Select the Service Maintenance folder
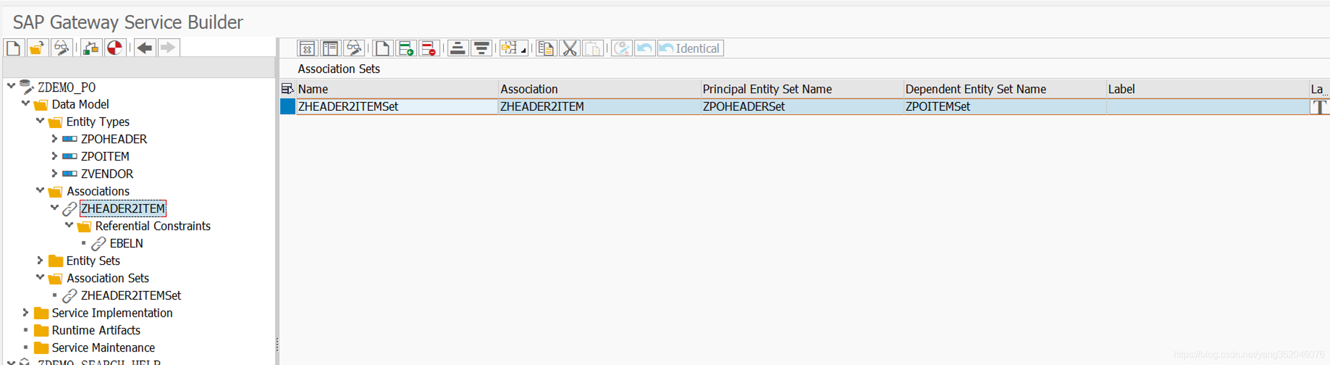 pyautogui.click(x=103, y=348)
